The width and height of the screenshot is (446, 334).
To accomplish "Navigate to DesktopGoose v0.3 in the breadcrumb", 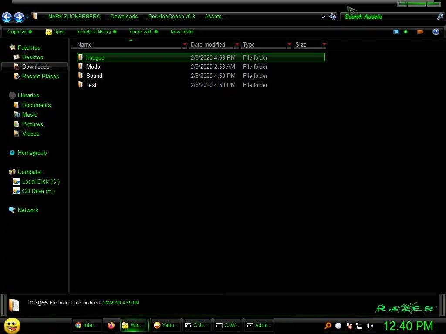I will [172, 17].
